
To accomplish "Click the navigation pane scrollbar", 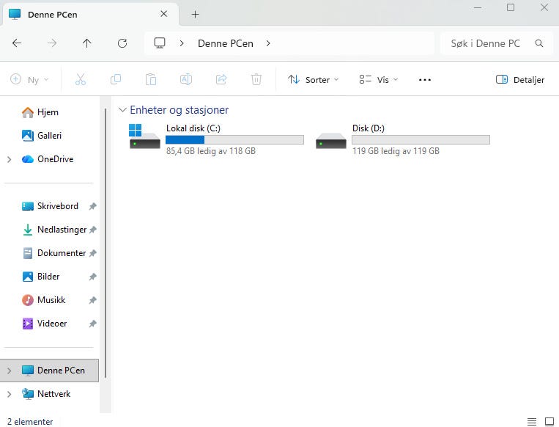I will [x=105, y=243].
